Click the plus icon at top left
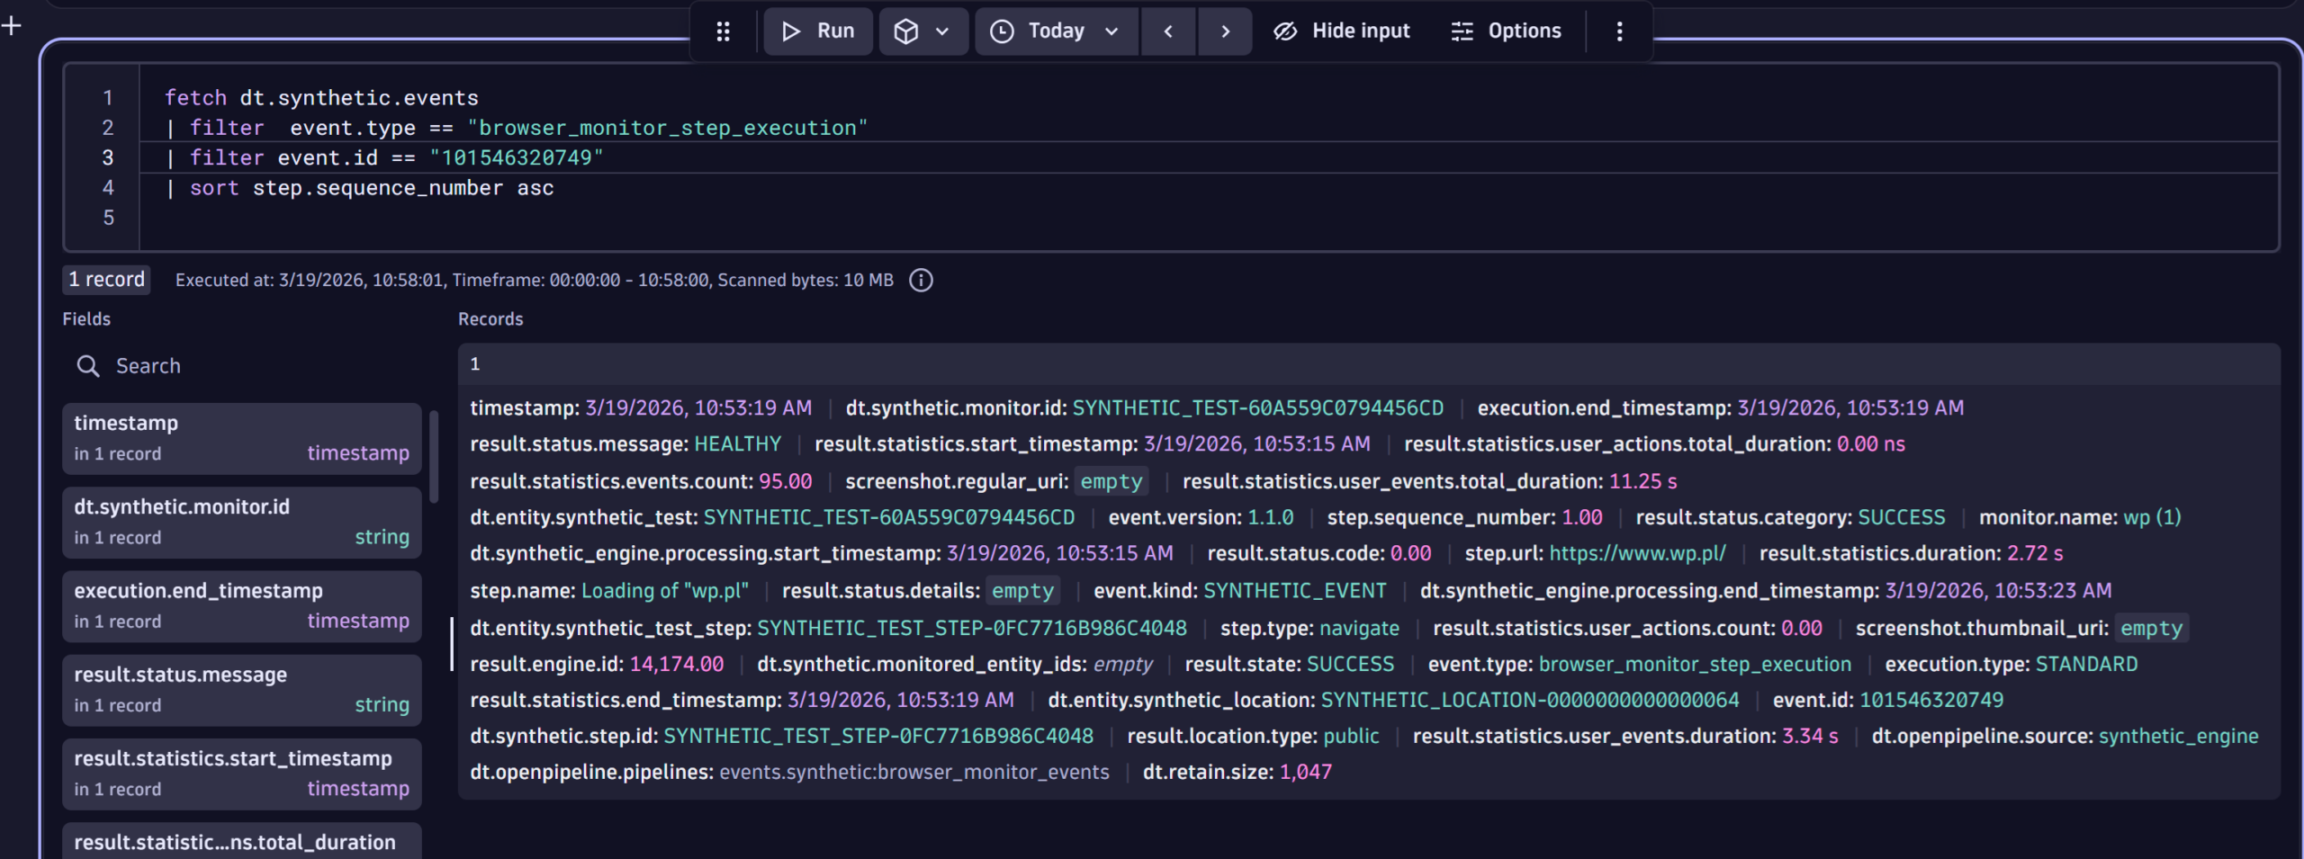Screen dimensions: 2304x859 [11, 25]
